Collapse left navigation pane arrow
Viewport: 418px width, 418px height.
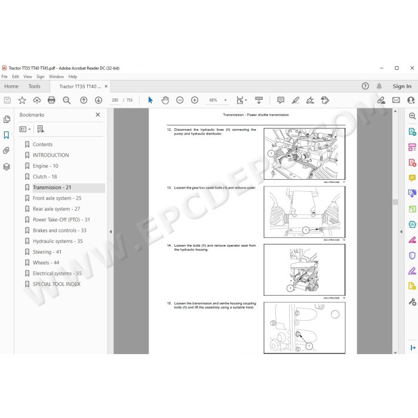pyautogui.click(x=110, y=232)
